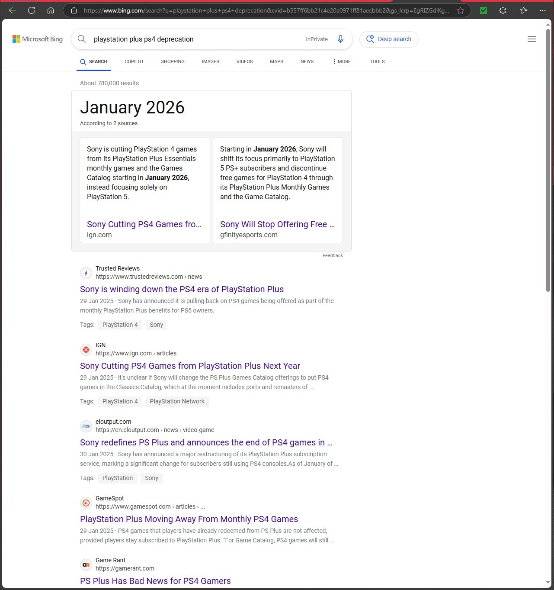554x590 pixels.
Task: Switch to the VIDEOS tab
Action: click(244, 61)
